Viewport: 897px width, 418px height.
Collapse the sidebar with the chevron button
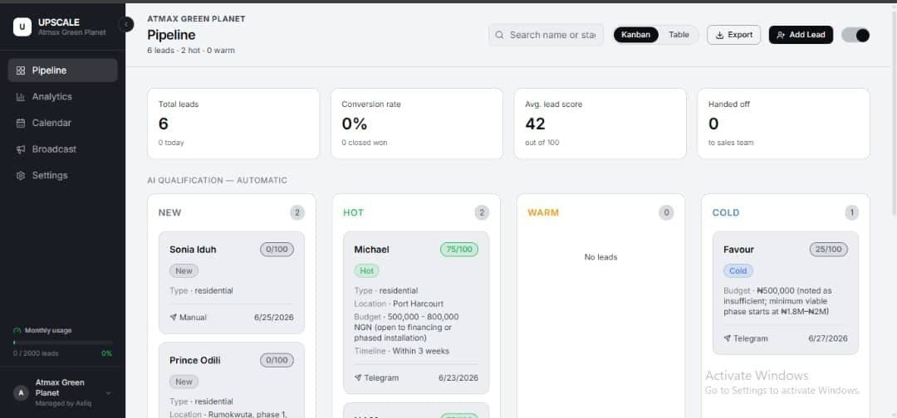126,24
